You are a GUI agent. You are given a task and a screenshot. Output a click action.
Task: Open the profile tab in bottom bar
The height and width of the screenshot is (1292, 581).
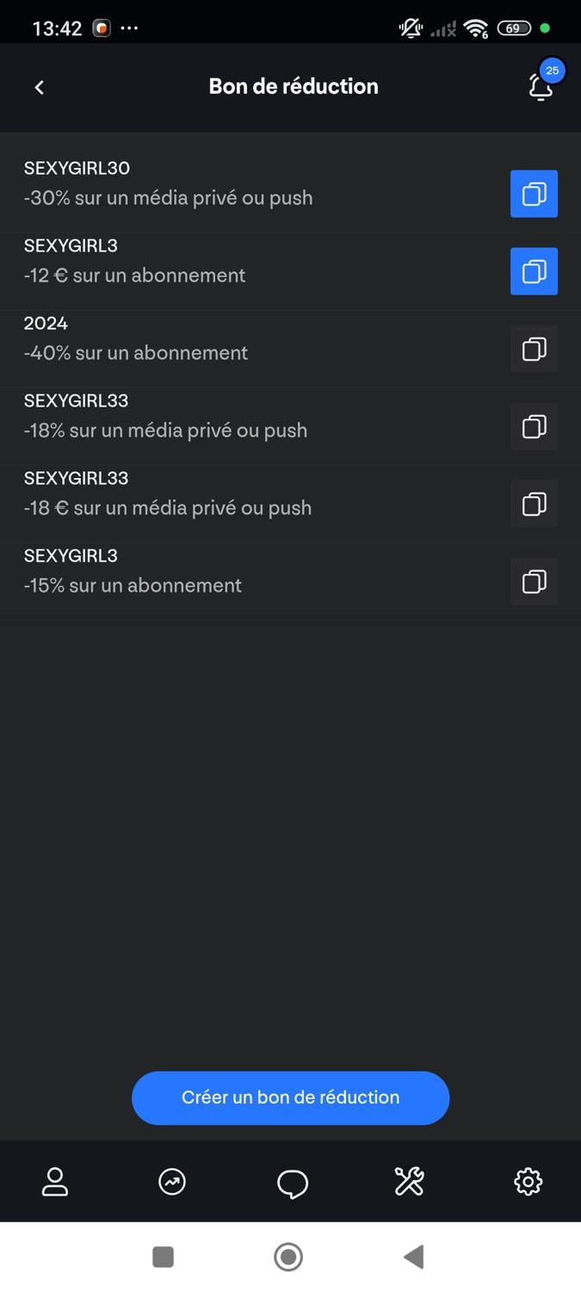click(x=55, y=1182)
